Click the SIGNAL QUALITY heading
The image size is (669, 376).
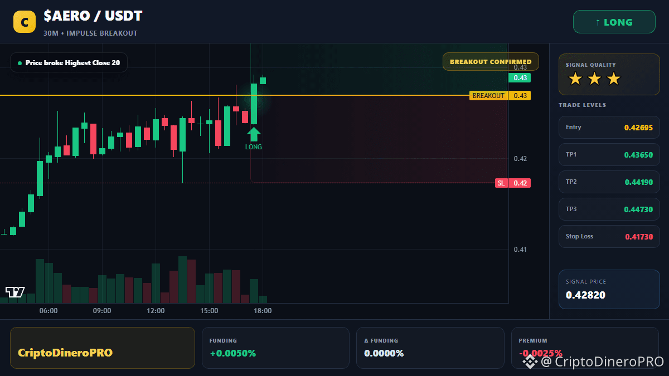pos(591,65)
